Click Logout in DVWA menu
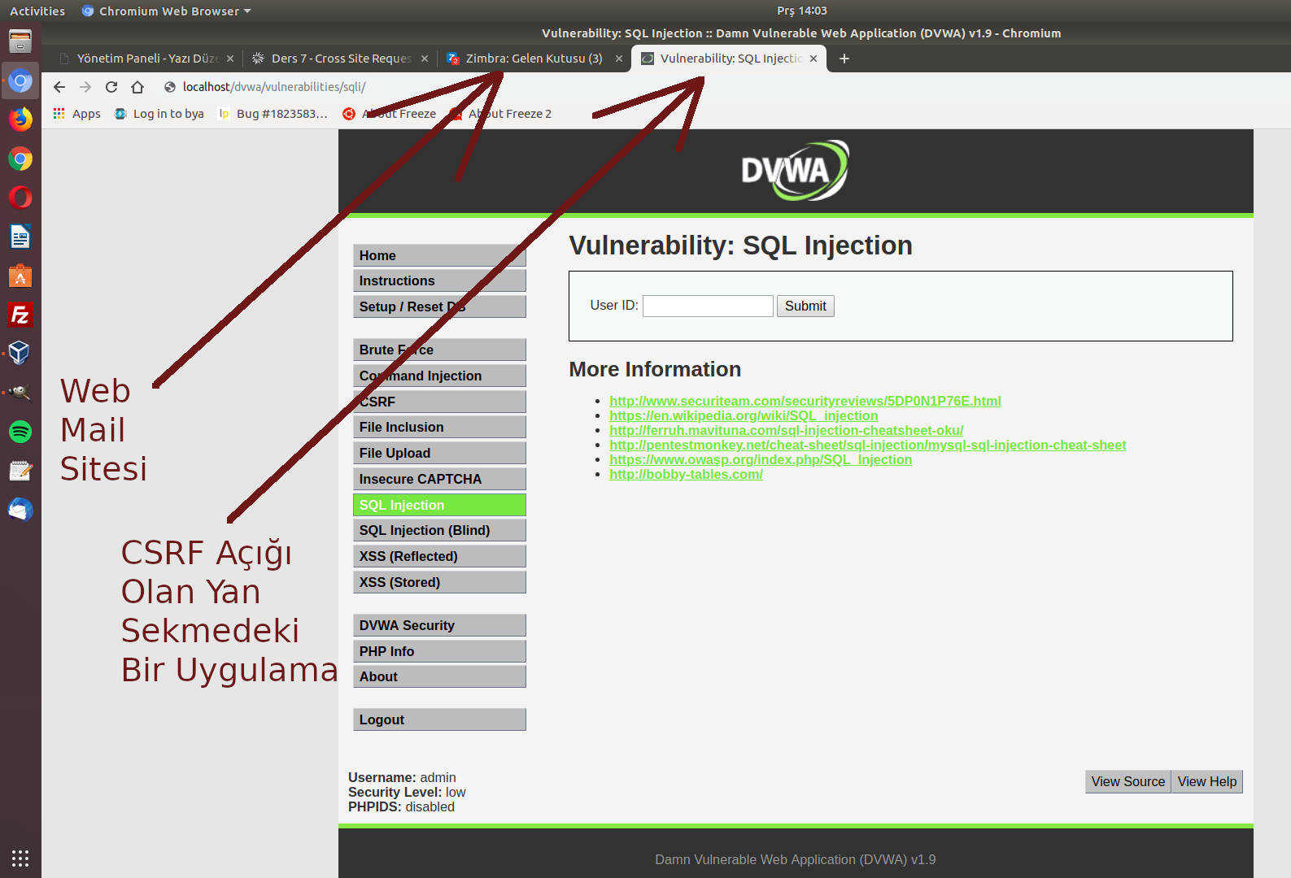The width and height of the screenshot is (1291, 878). [x=439, y=719]
